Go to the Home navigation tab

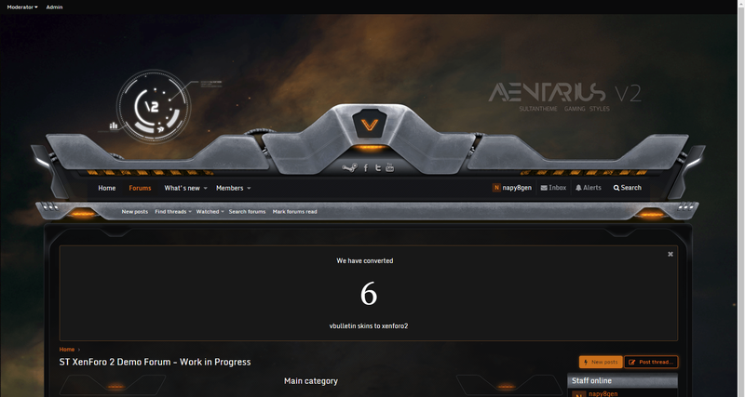click(107, 188)
